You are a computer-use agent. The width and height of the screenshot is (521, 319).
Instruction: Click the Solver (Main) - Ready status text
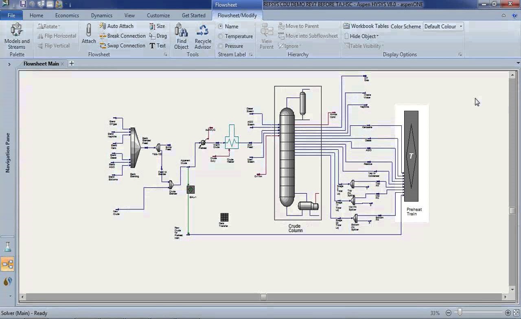click(24, 313)
